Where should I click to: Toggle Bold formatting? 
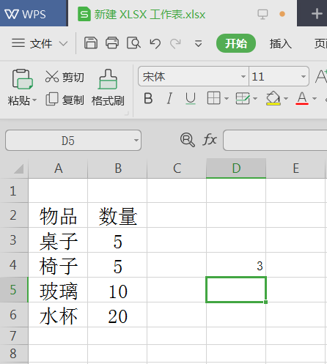(148, 99)
